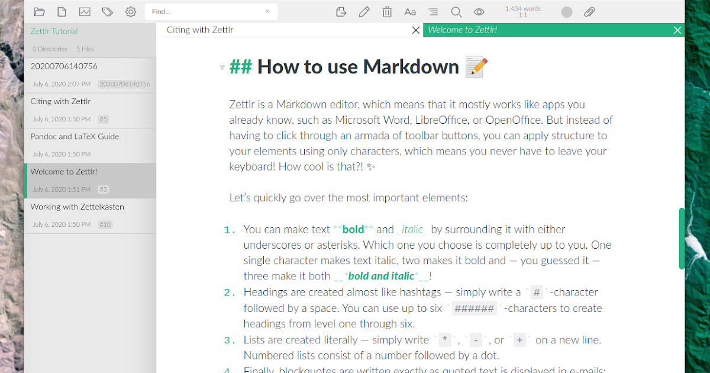Screen dimensions: 710x373
Task: Select the Zettlr Tutorial directory
Action: click(54, 31)
